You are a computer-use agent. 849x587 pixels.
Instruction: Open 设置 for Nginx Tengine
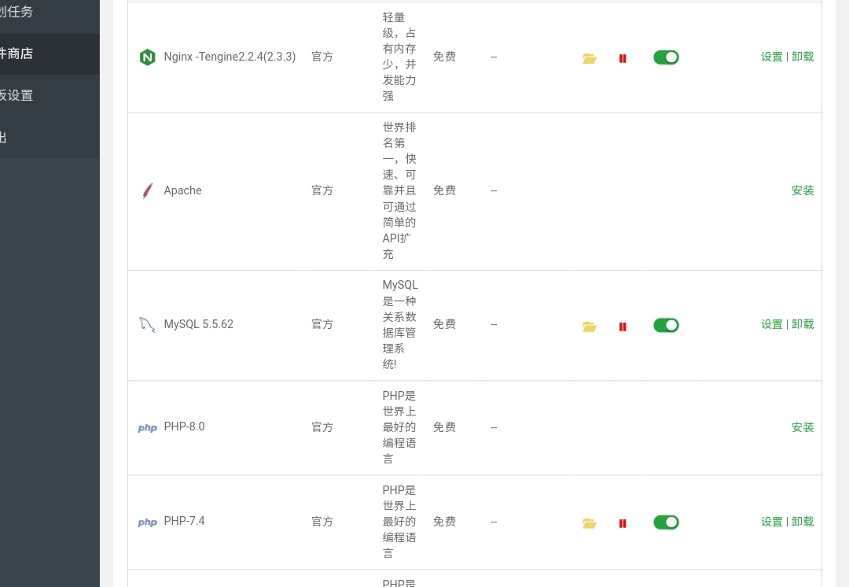(772, 57)
